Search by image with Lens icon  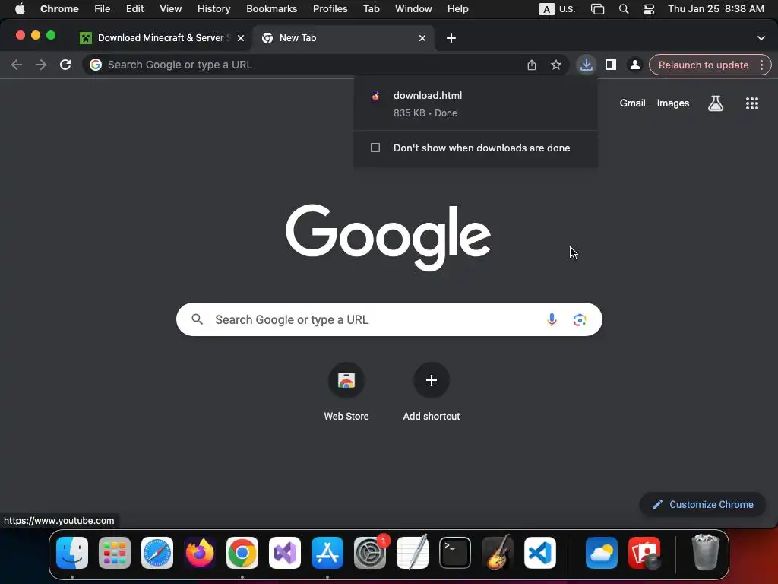tap(580, 320)
